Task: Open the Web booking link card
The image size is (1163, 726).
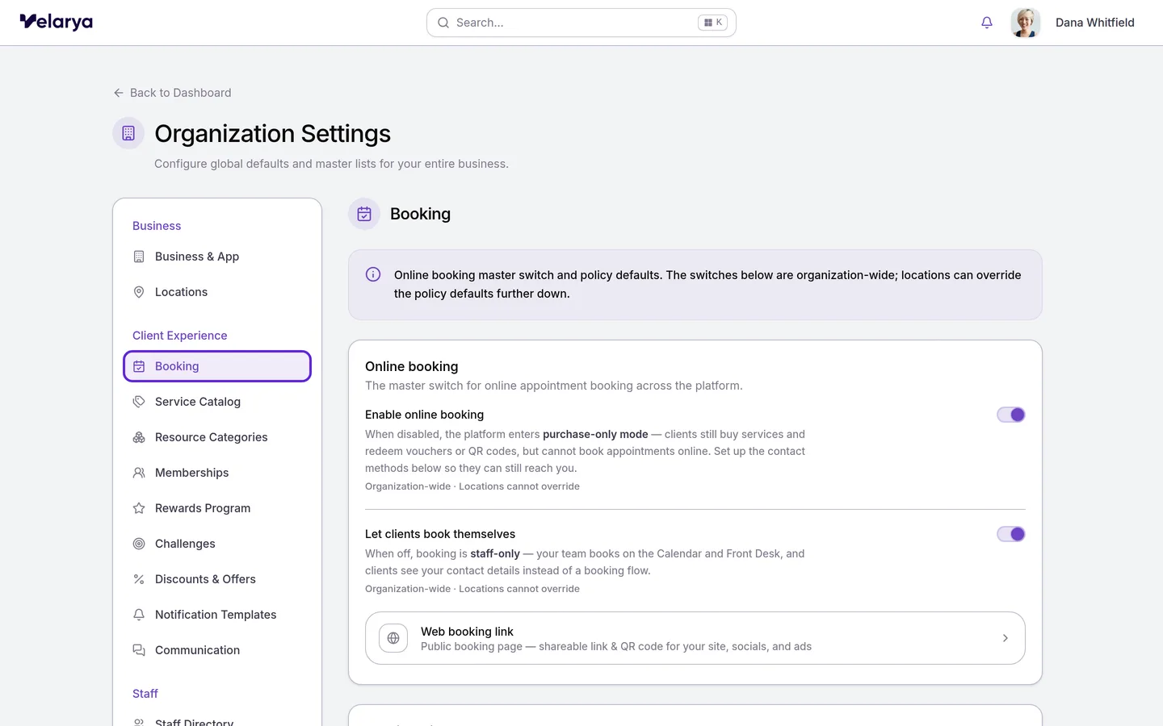Action: tap(695, 638)
